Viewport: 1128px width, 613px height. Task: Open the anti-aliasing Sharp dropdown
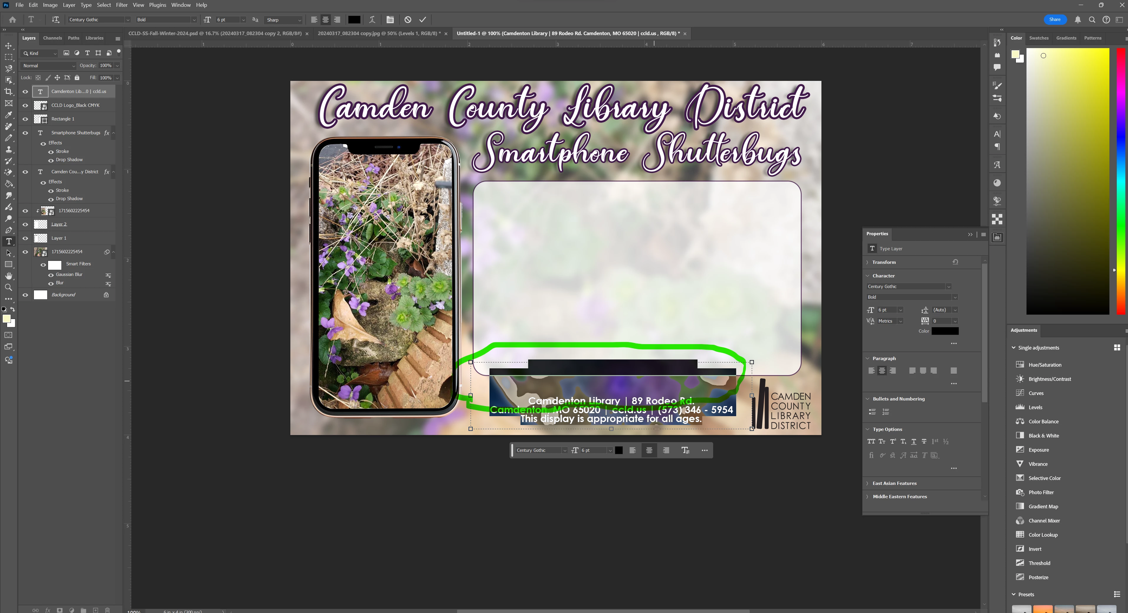point(283,20)
